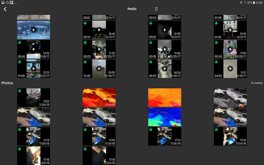This screenshot has width=264, height=165.
Task: Tap the battery 87% status indicator
Action: pos(251,3)
